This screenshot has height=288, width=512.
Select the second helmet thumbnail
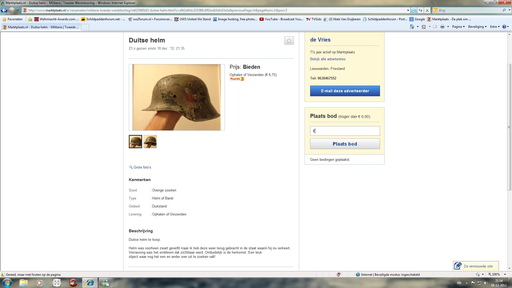coord(150,142)
